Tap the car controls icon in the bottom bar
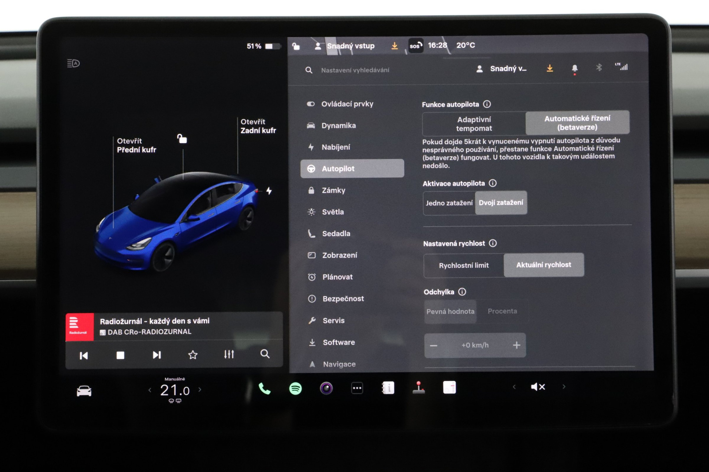The image size is (709, 472). [84, 391]
